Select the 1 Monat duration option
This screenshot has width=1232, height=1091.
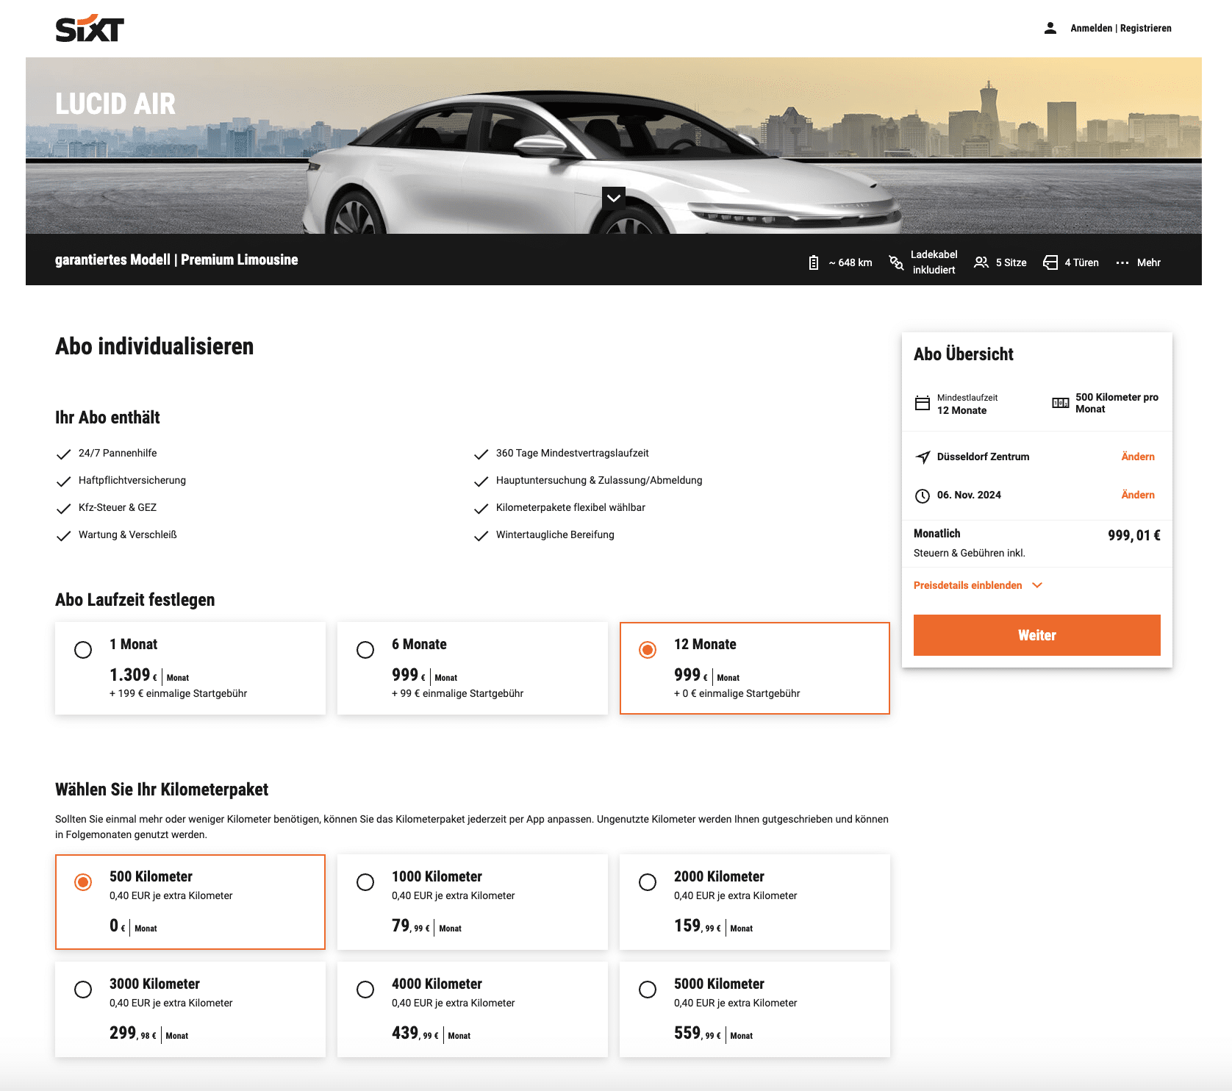click(x=190, y=668)
